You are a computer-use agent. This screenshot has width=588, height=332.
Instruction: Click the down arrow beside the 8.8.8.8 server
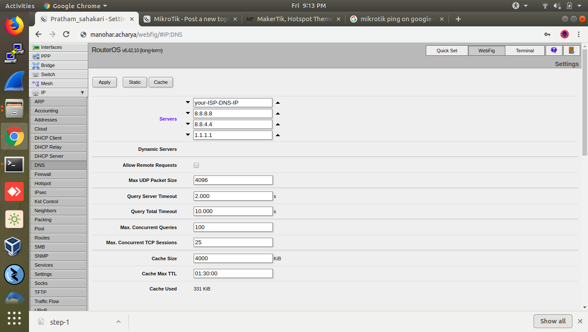tap(188, 113)
